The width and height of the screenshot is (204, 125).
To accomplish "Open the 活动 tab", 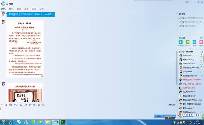I will (34, 9).
